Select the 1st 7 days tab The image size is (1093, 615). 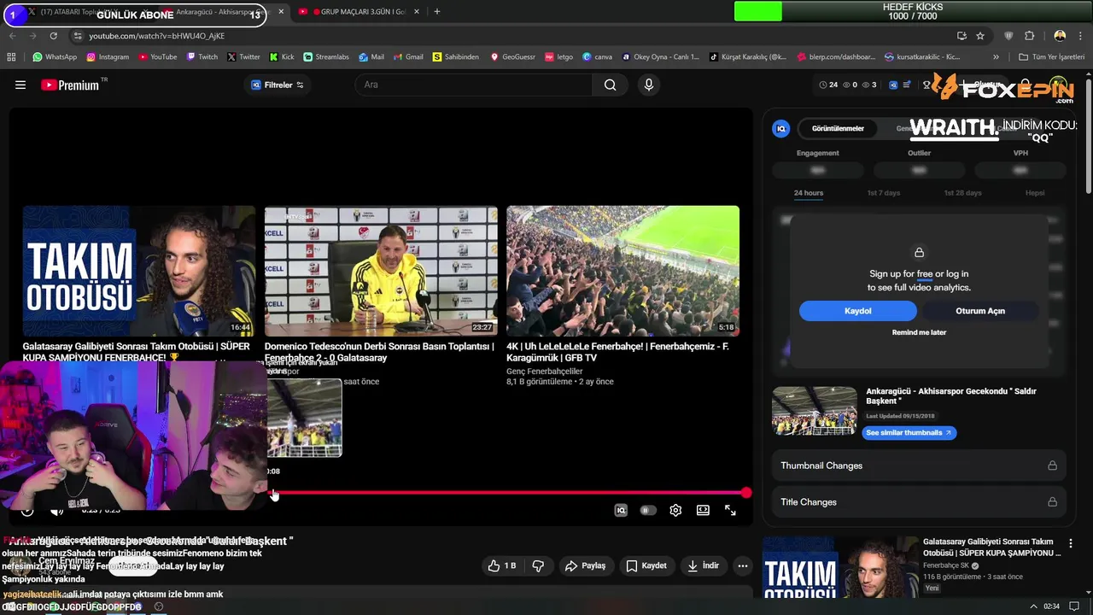tap(884, 193)
